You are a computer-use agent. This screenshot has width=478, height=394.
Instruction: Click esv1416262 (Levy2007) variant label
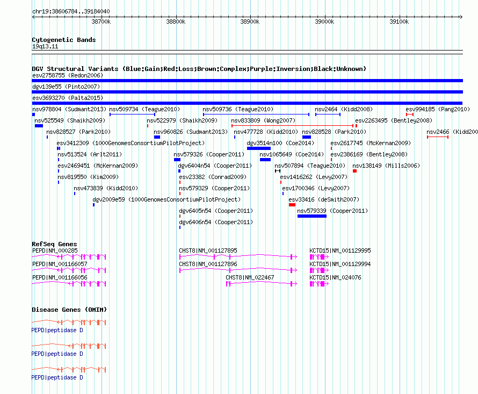point(314,177)
